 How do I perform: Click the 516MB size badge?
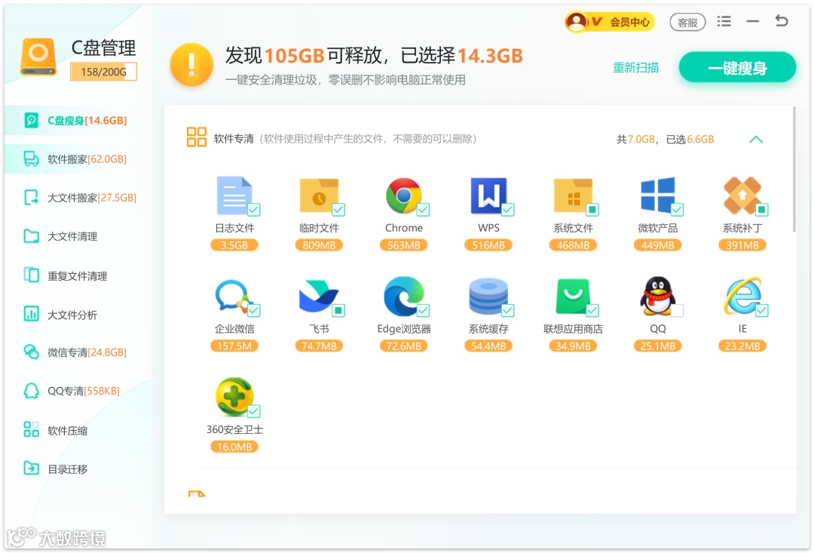coord(488,244)
